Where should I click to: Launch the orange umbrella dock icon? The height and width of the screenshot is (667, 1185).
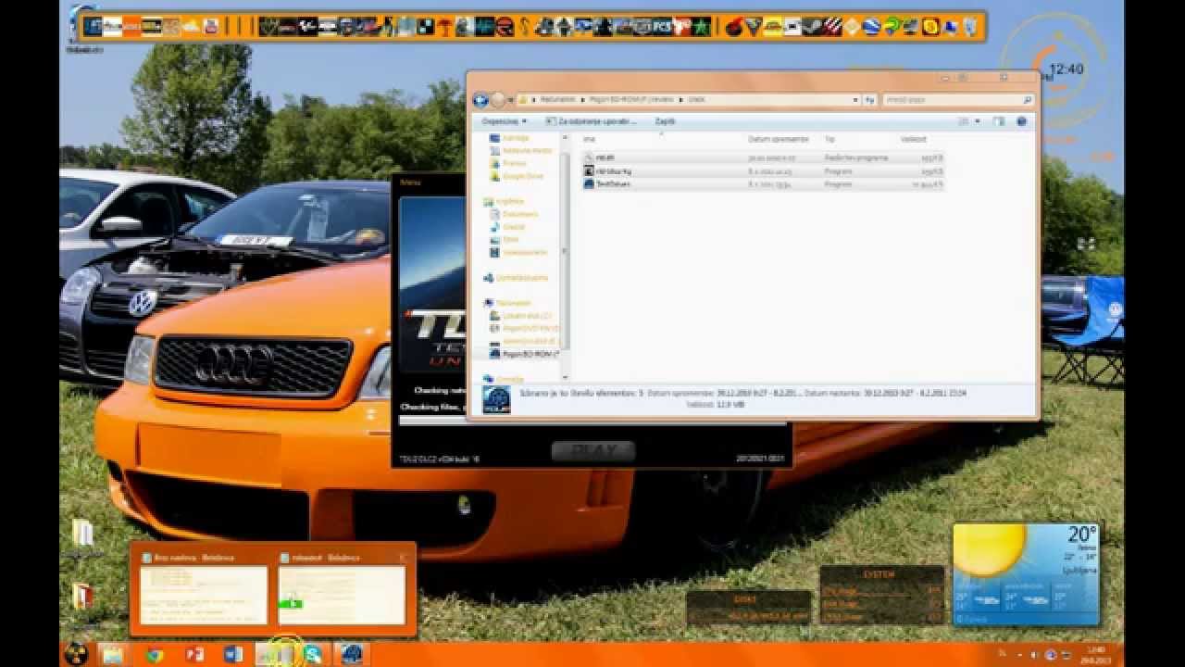click(x=445, y=27)
